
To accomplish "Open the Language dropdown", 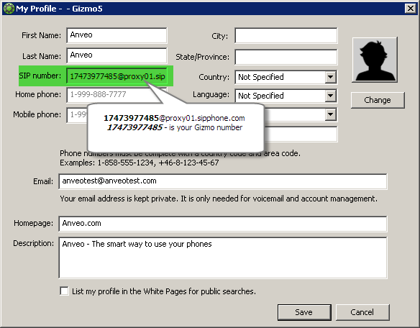I will pyautogui.click(x=331, y=96).
